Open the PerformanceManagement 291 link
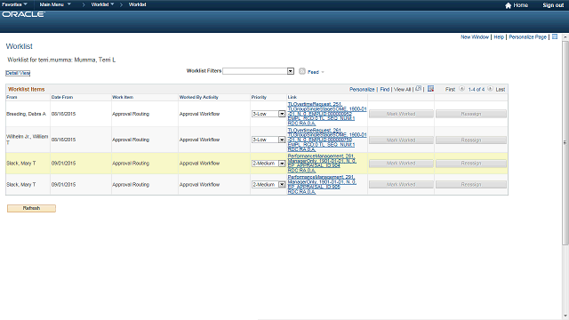The width and height of the screenshot is (569, 320). pyautogui.click(x=322, y=184)
